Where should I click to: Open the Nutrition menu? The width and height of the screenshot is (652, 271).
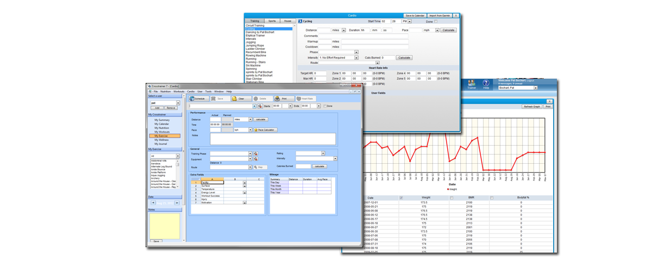(165, 92)
